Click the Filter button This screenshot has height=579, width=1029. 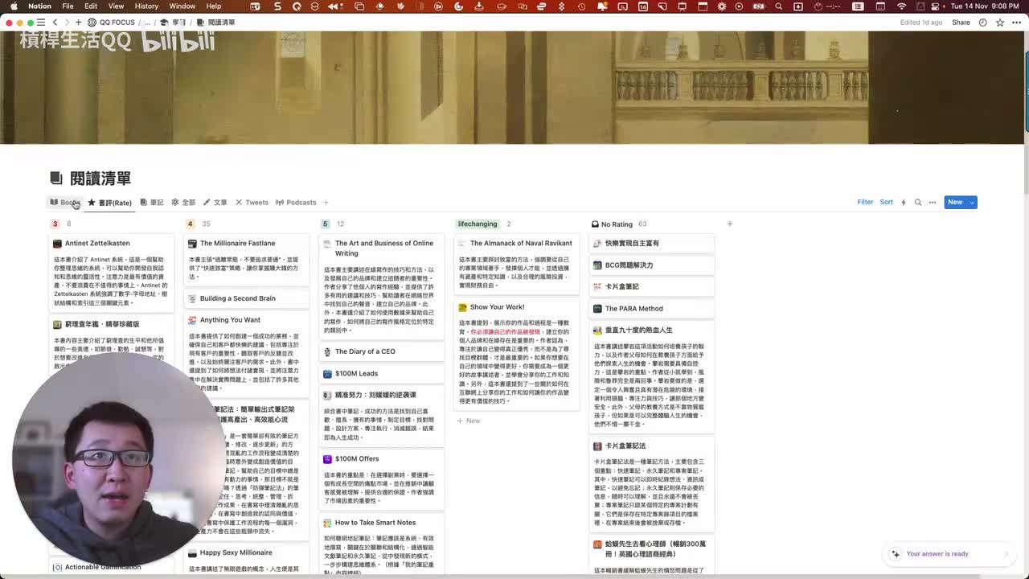(x=865, y=203)
